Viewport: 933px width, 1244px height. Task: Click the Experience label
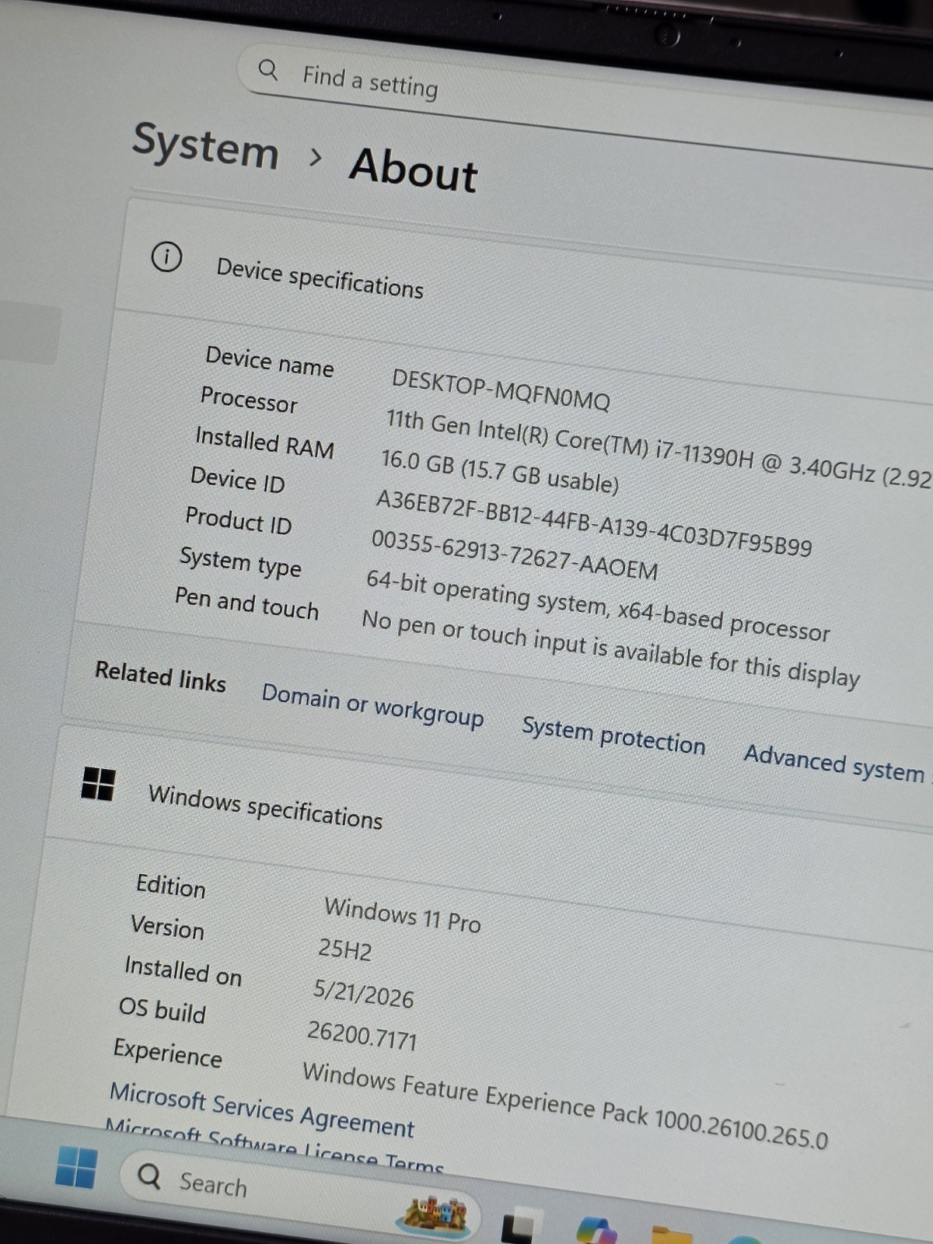168,1053
